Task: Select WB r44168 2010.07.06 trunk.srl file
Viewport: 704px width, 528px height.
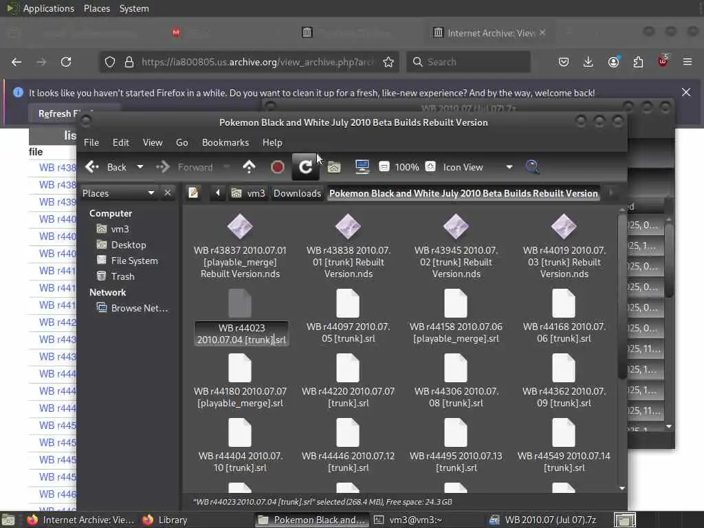Action: 564,317
